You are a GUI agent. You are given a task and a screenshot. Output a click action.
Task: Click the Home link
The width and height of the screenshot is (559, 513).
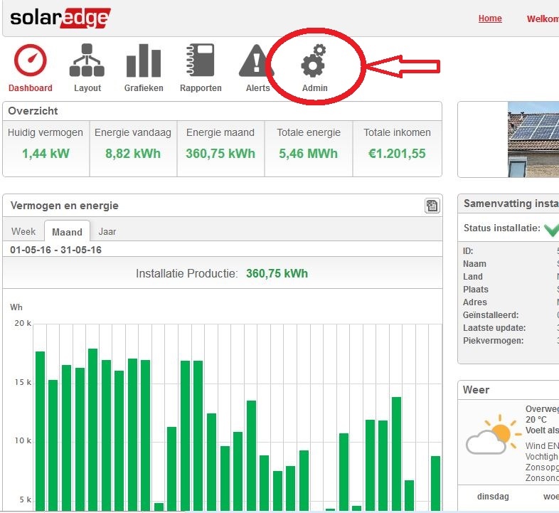[x=490, y=18]
